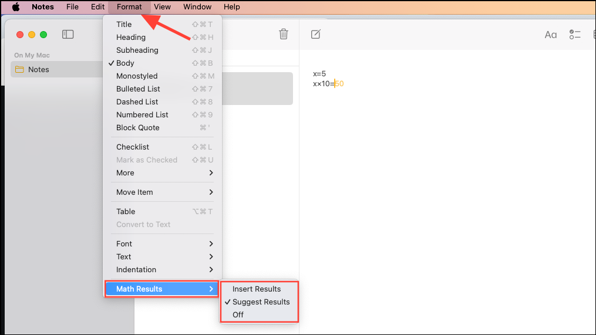Expand the More submenu

coord(162,173)
